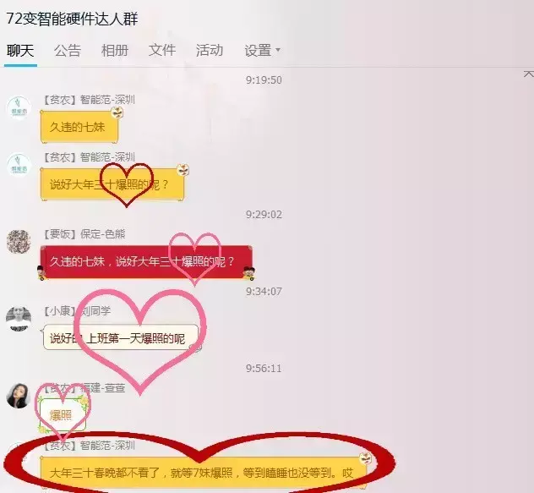This screenshot has width=534, height=493.
Task: Click the 爆照 green-framed bubble
Action: coord(62,415)
